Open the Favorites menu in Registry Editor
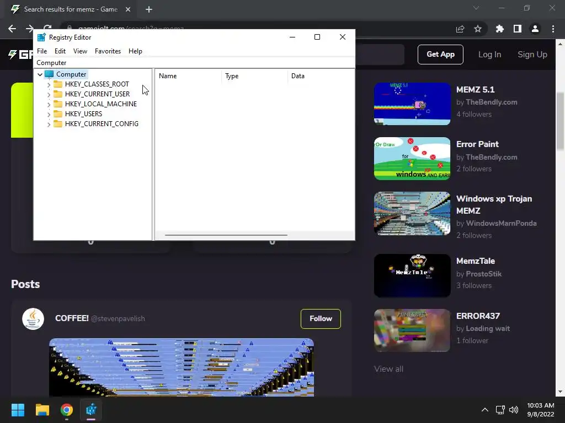The height and width of the screenshot is (423, 565). click(x=108, y=51)
